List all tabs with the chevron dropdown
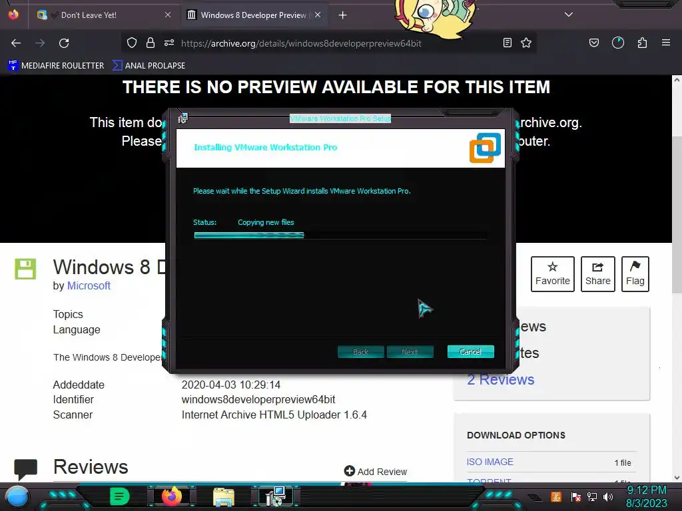The height and width of the screenshot is (511, 682). [x=569, y=15]
